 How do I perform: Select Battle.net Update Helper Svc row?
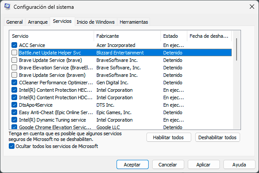point(125,53)
